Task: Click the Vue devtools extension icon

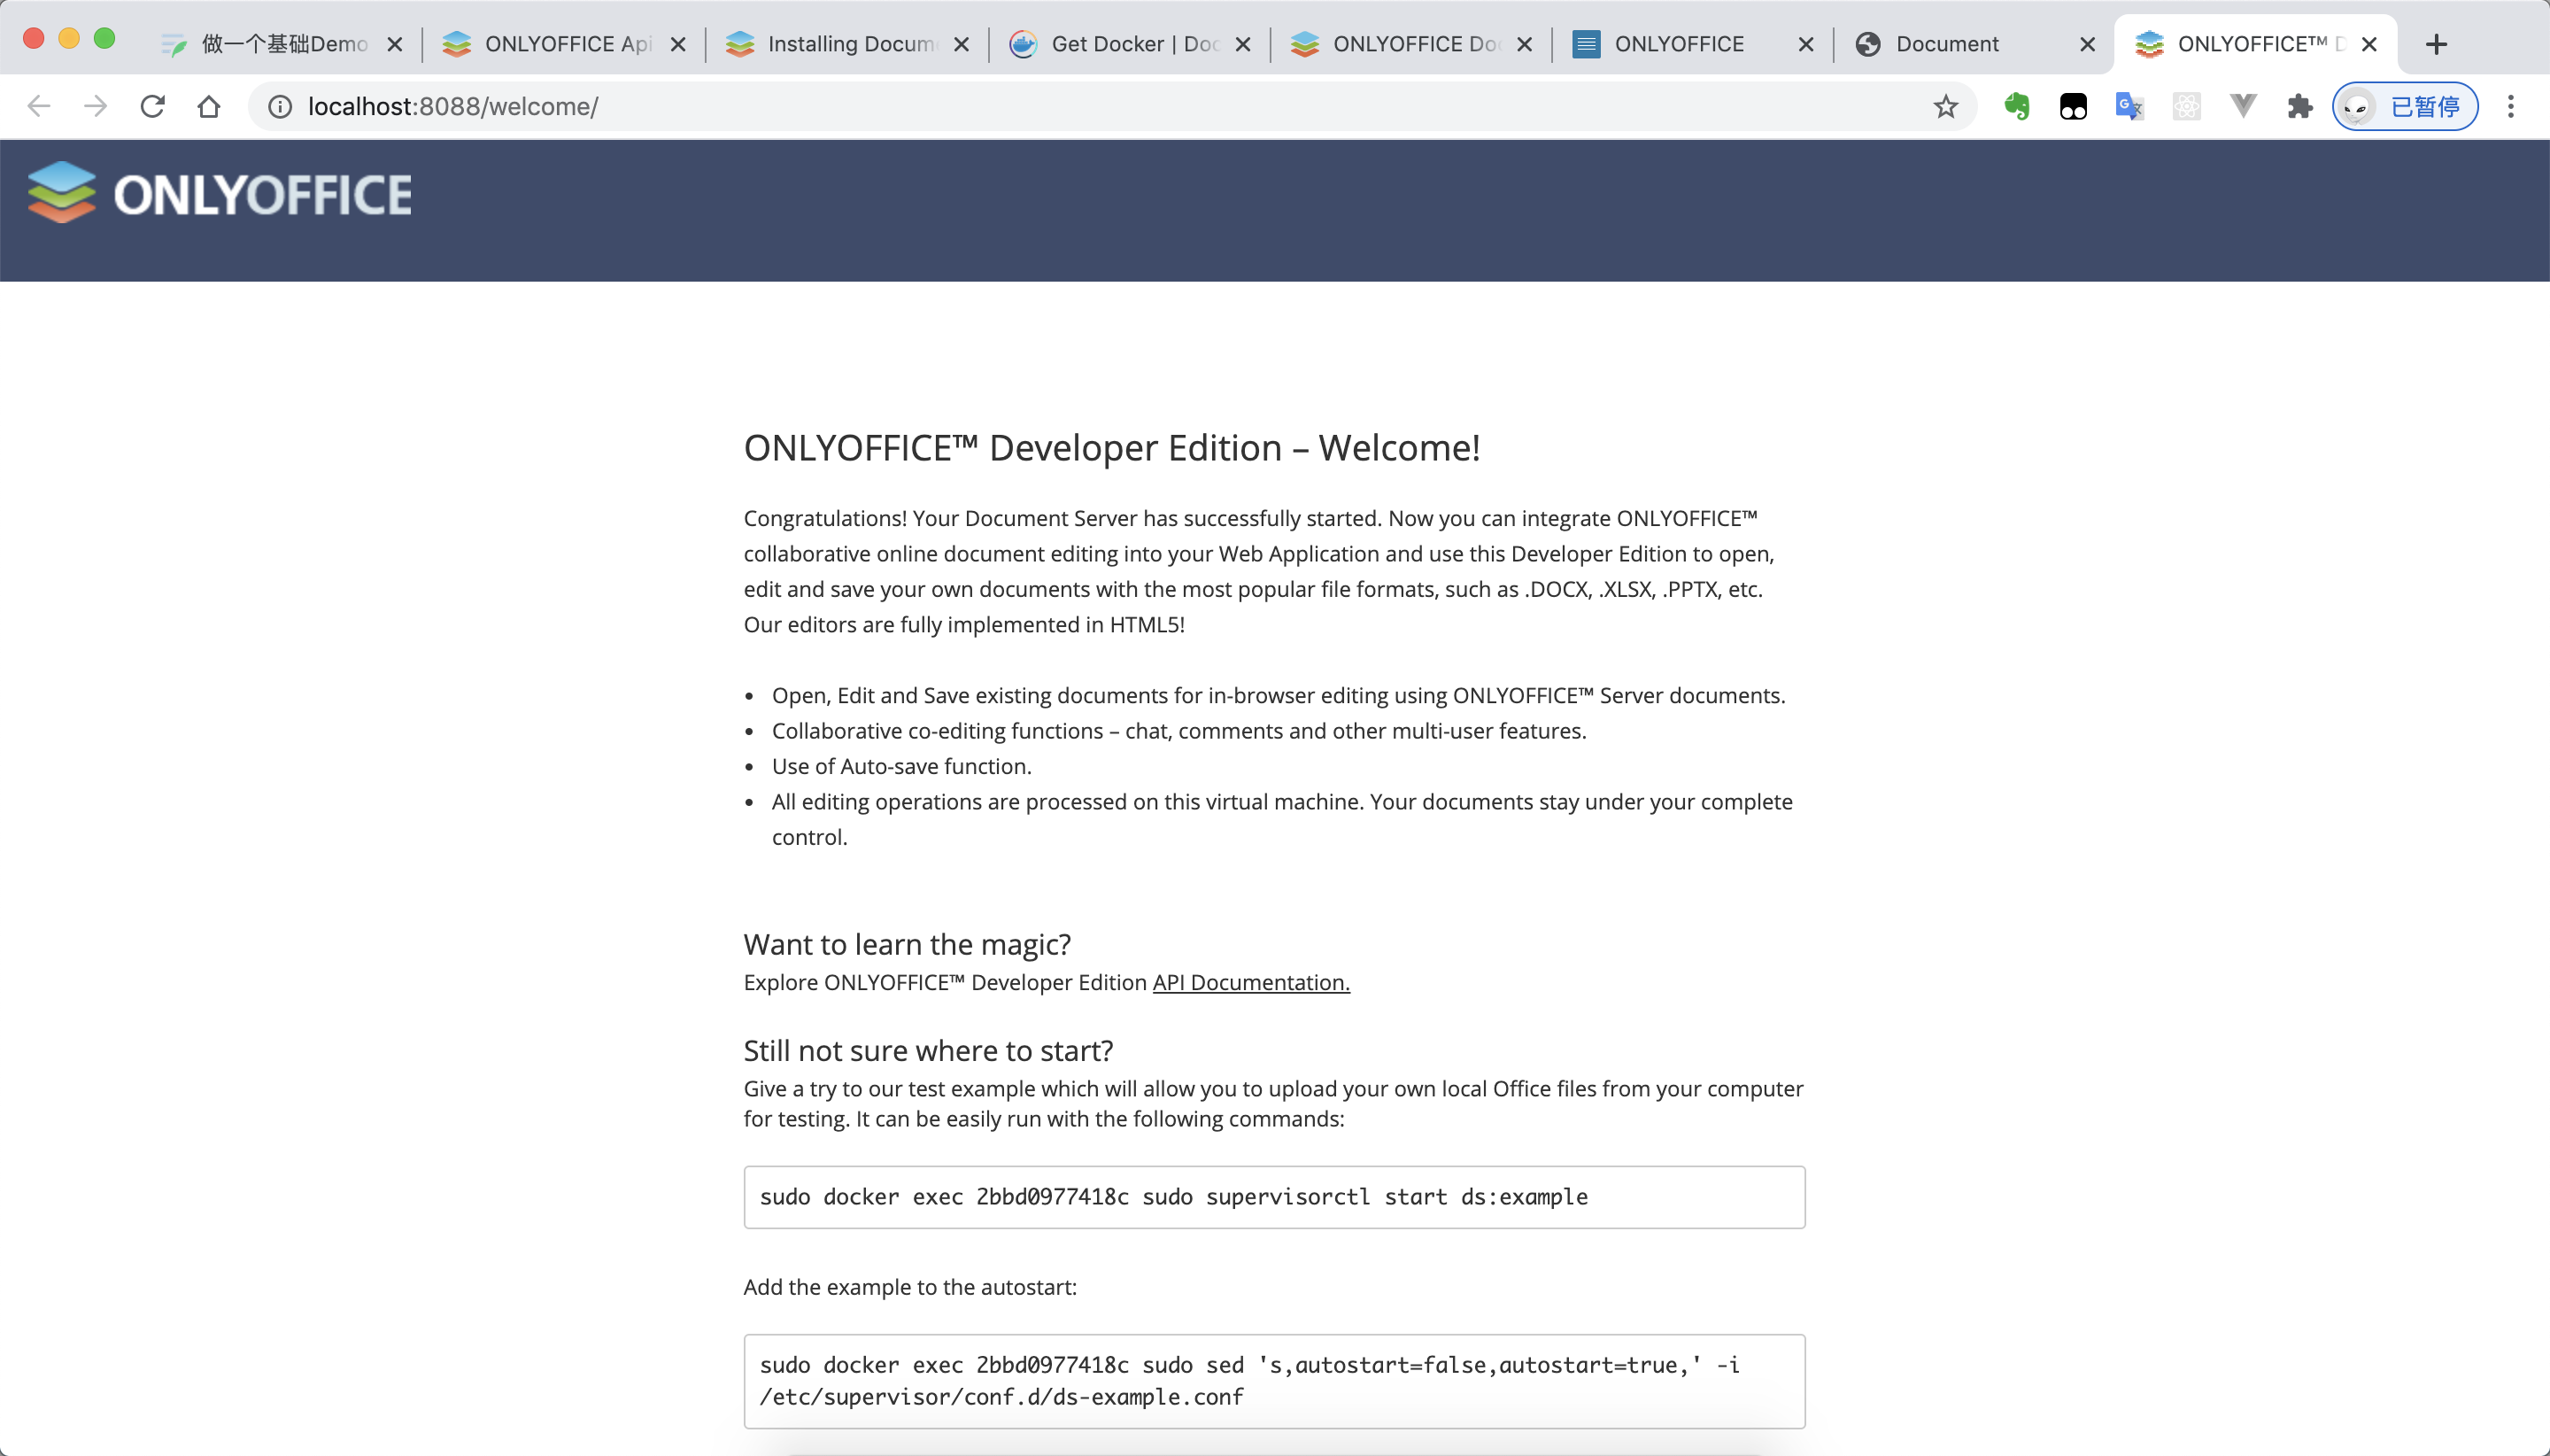Action: point(2243,106)
